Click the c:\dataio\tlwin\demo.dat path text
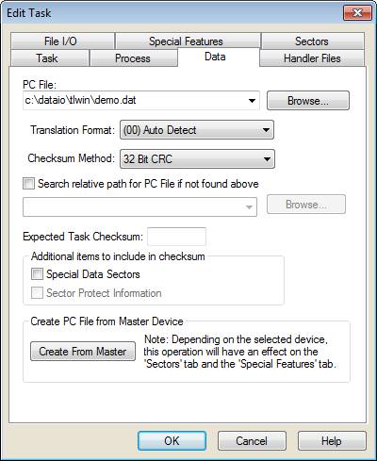 tap(80, 100)
